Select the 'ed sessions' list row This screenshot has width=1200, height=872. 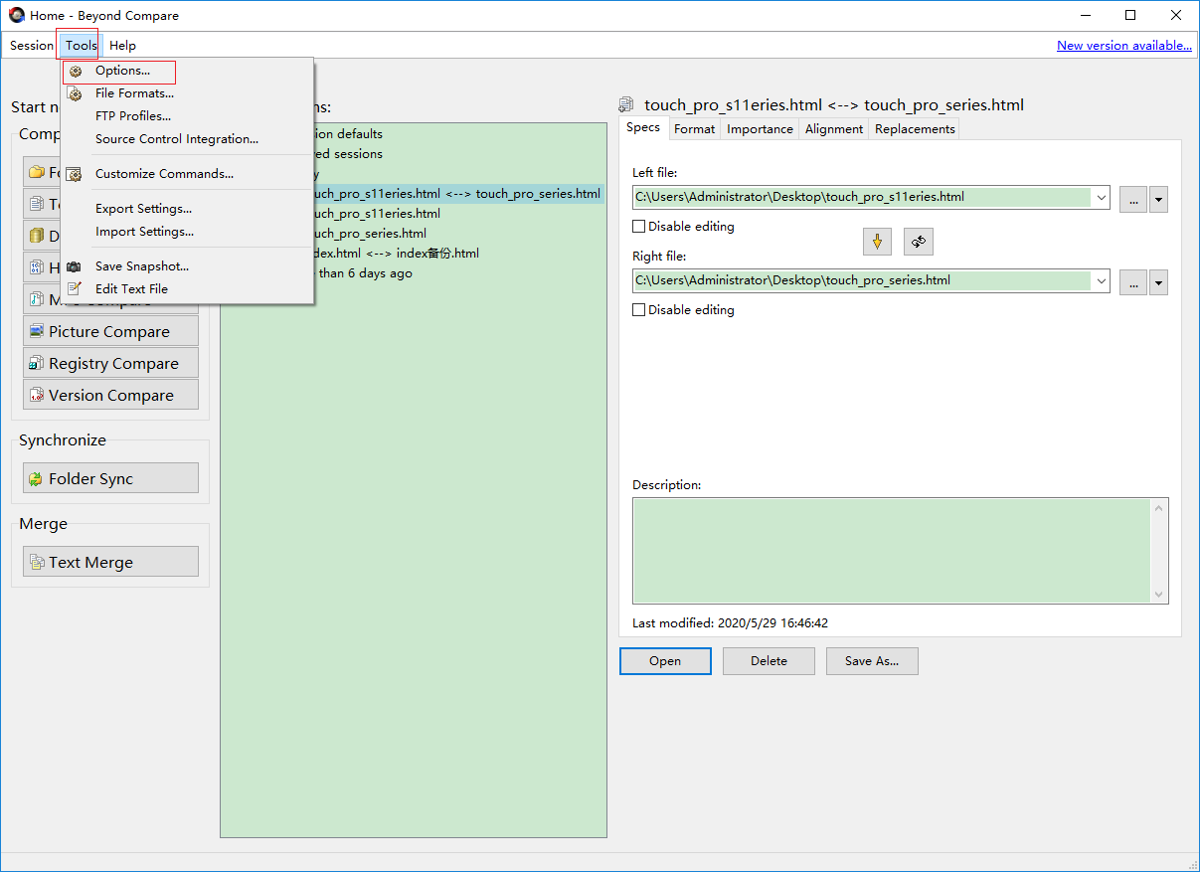pos(349,154)
